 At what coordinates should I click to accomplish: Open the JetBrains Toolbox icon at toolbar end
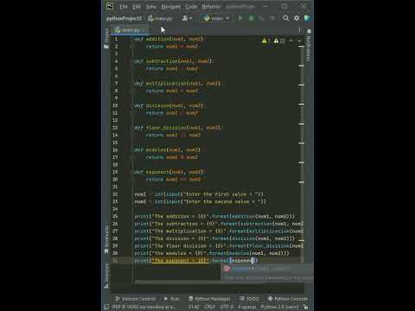[307, 18]
